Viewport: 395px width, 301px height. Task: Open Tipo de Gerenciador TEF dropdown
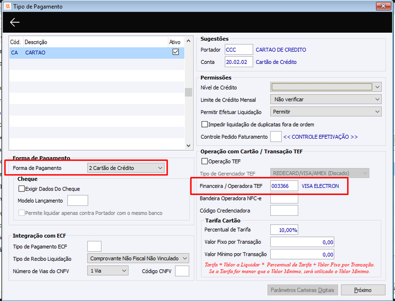(320, 173)
